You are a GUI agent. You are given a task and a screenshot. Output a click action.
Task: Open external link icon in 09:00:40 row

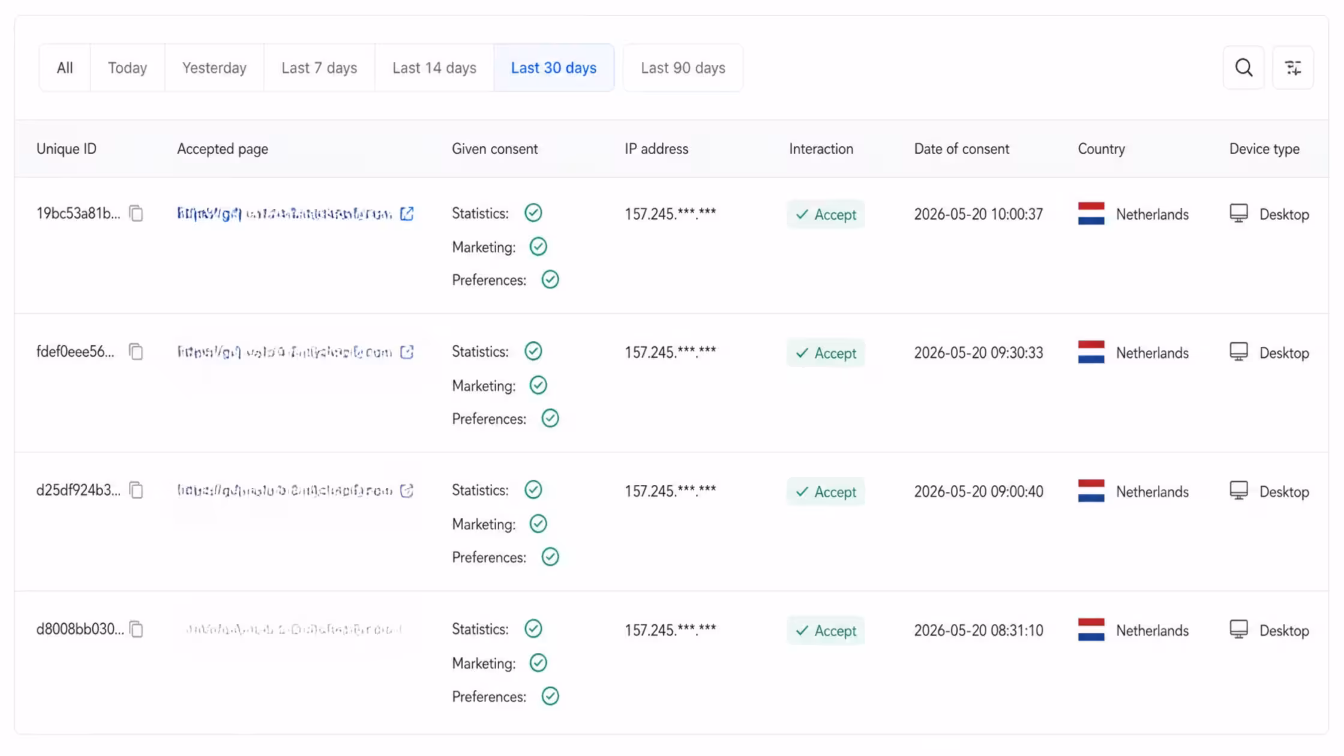(407, 491)
